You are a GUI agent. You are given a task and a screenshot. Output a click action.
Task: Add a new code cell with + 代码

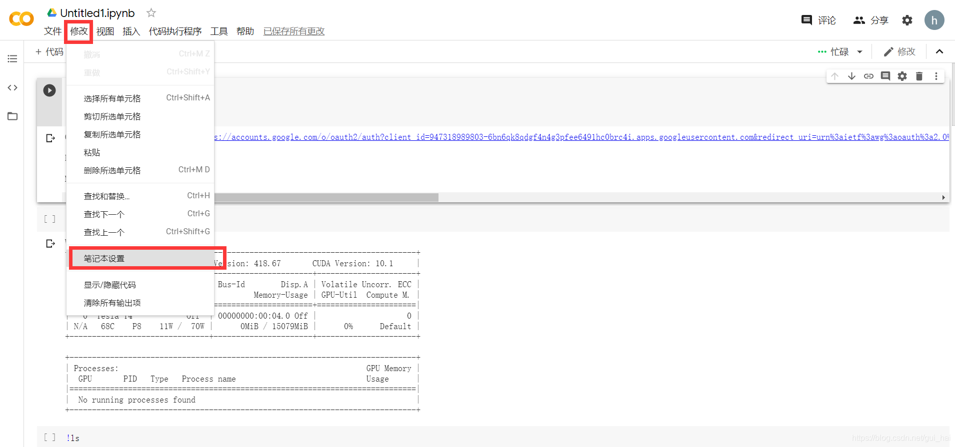49,51
